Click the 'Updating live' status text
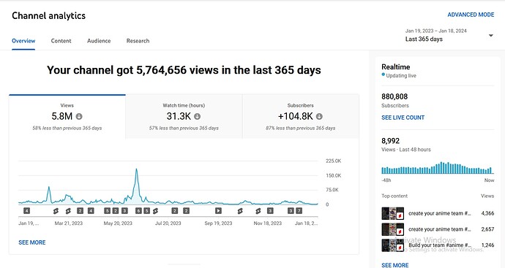 [x=401, y=76]
